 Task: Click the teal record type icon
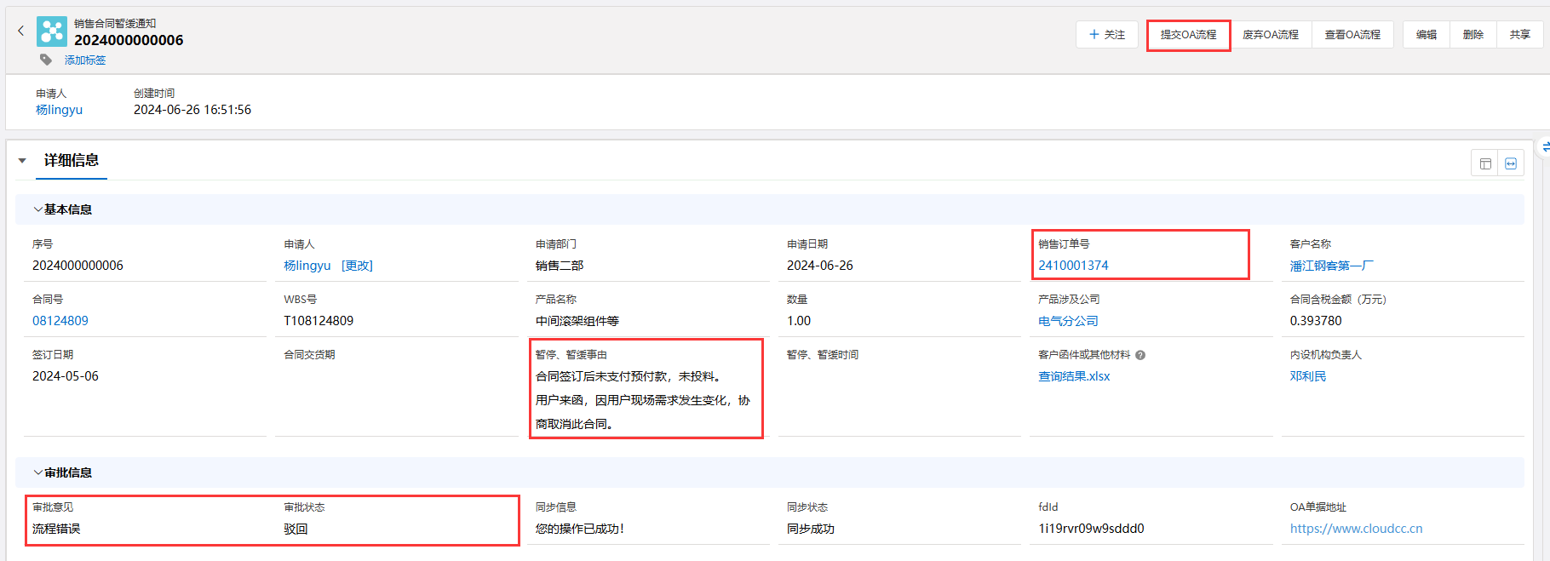tap(52, 31)
